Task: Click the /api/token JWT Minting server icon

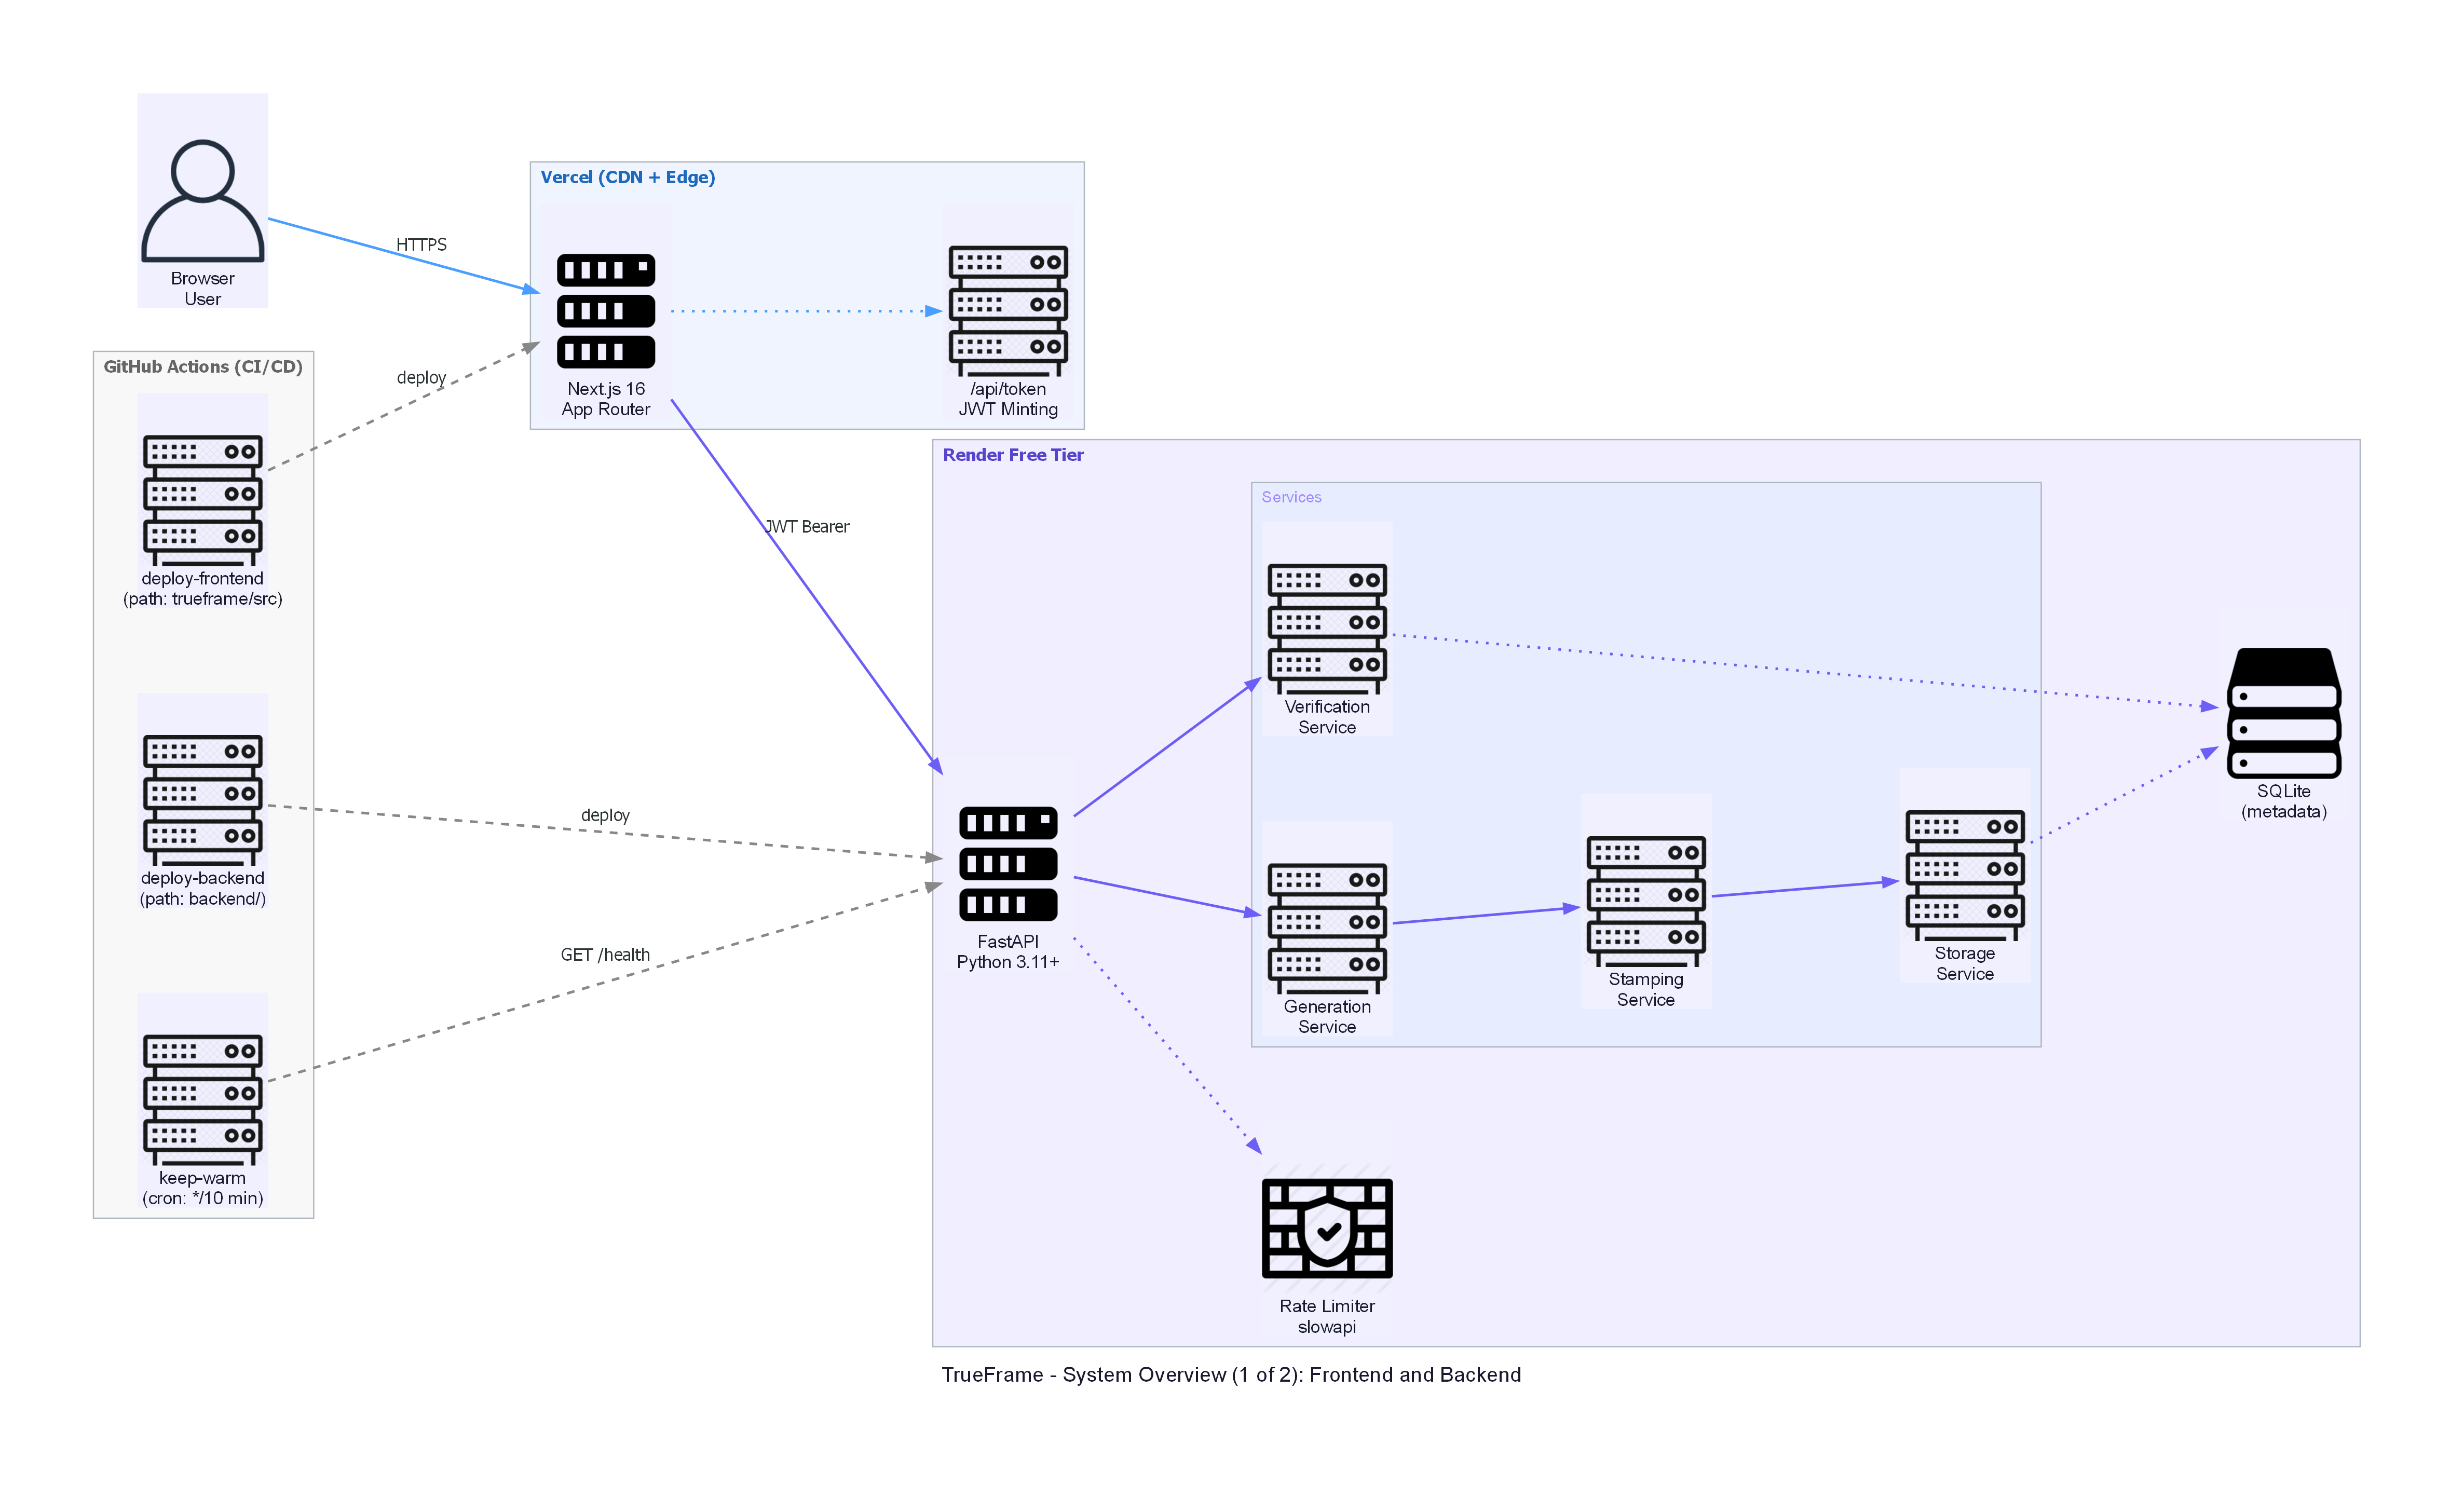Action: [x=1008, y=311]
